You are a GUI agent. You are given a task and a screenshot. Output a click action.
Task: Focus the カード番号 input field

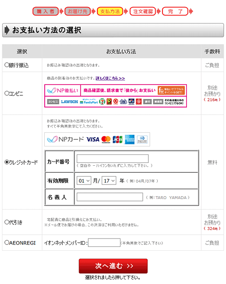pos(113,159)
